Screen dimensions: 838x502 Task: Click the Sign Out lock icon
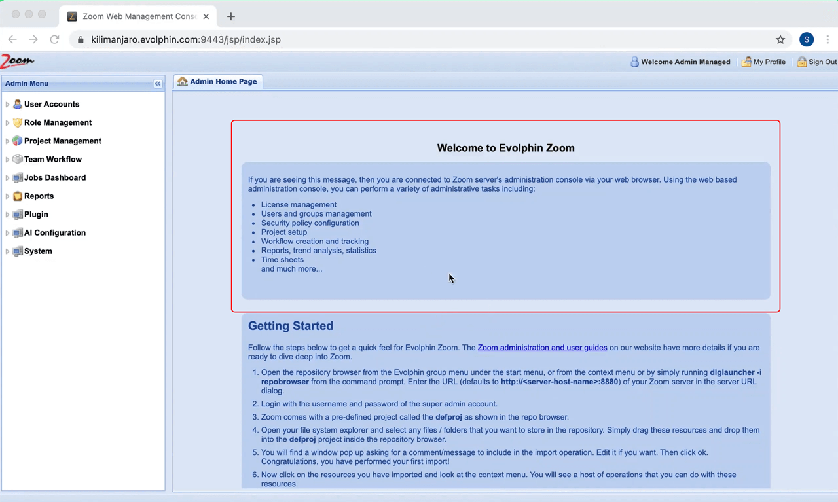(801, 62)
